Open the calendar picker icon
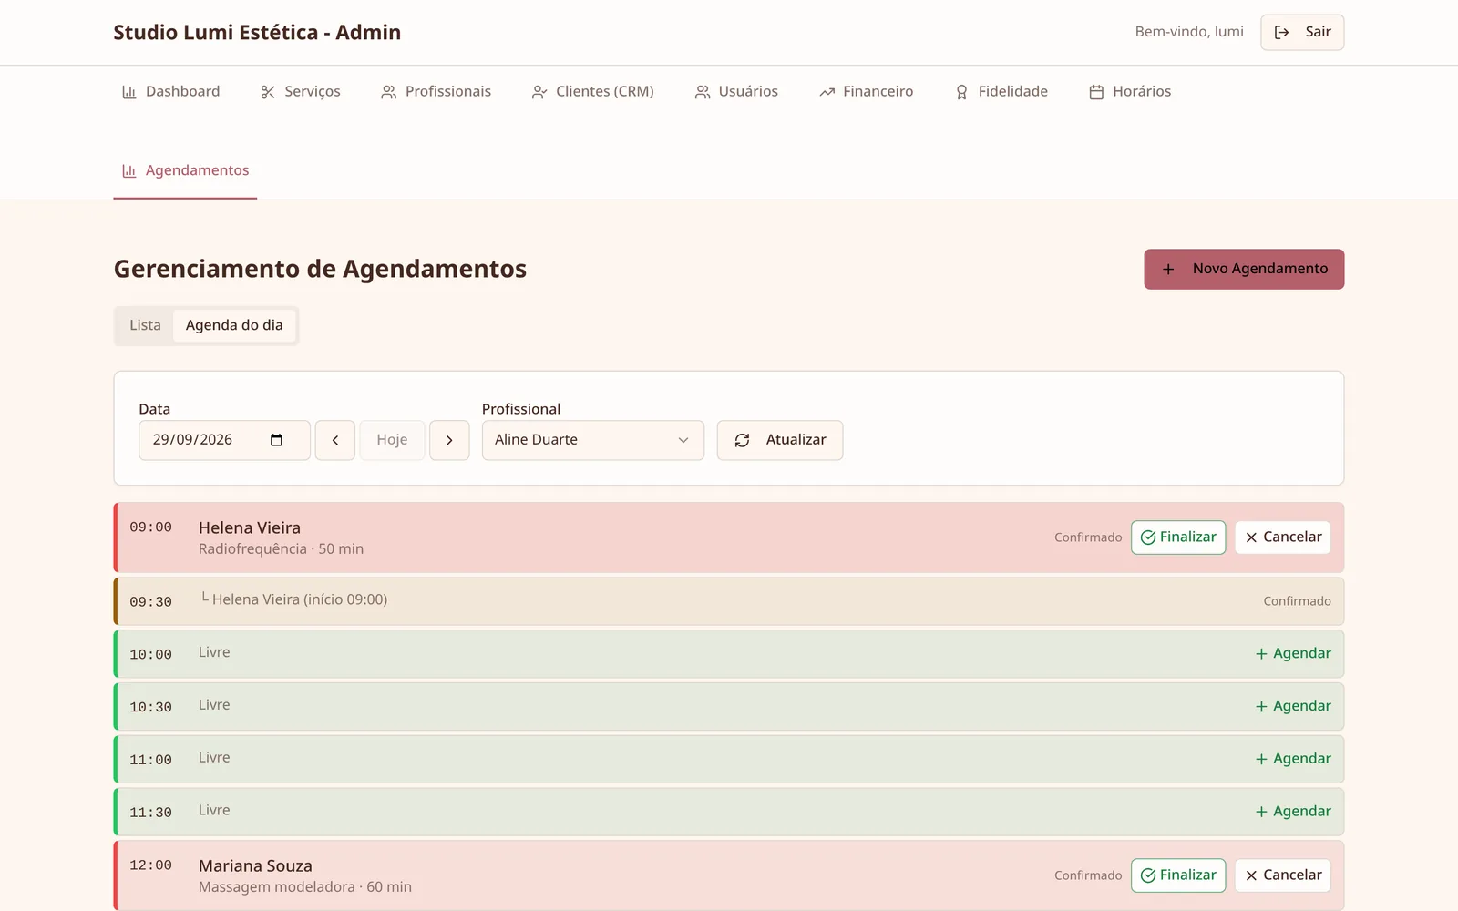Image resolution: width=1458 pixels, height=911 pixels. pos(276,440)
